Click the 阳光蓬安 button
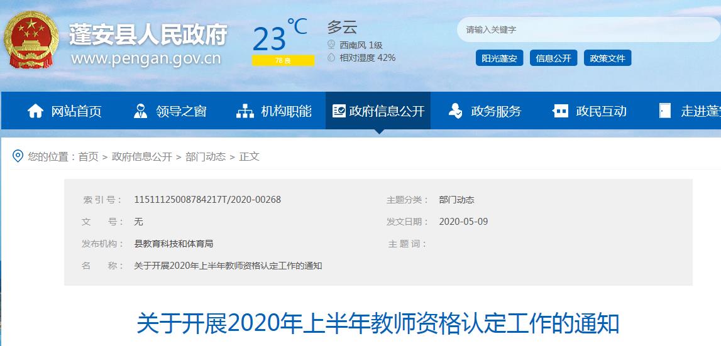Image resolution: width=721 pixels, height=346 pixels. pos(499,58)
